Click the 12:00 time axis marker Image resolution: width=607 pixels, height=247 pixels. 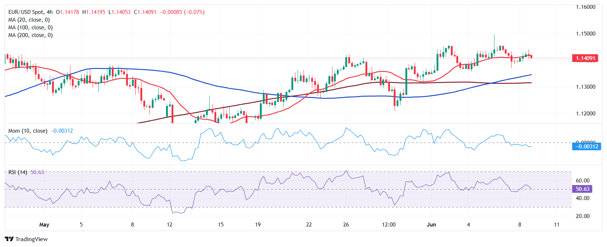(389, 225)
